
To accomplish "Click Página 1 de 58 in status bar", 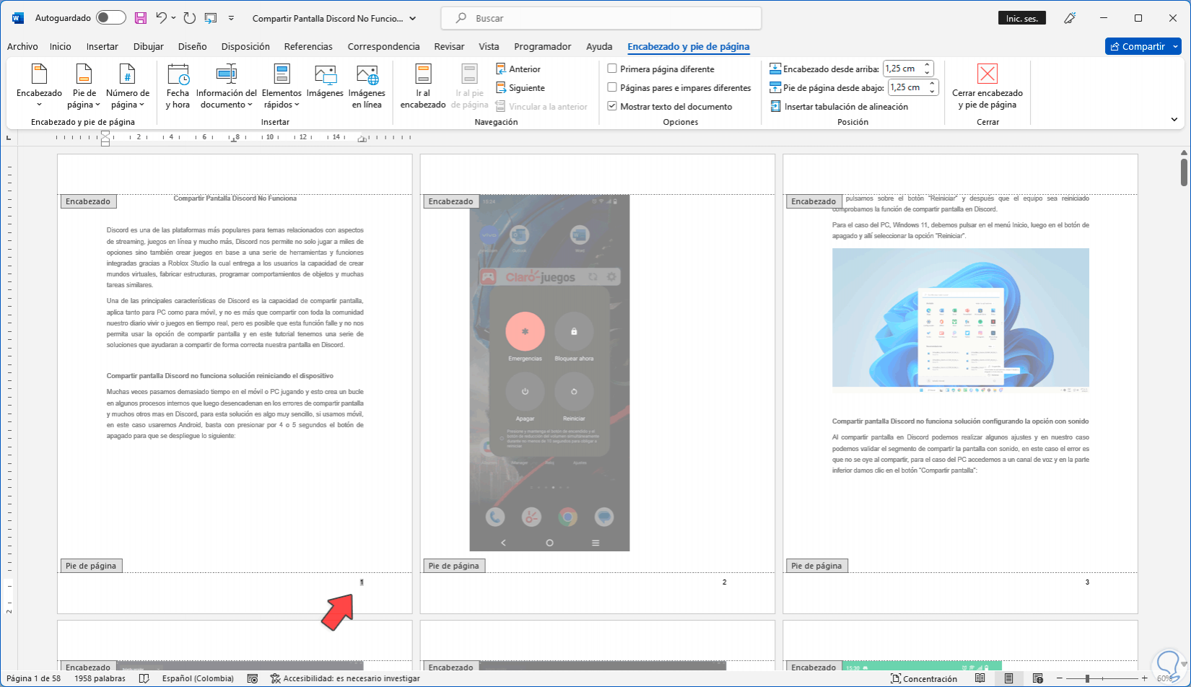I will click(x=33, y=678).
